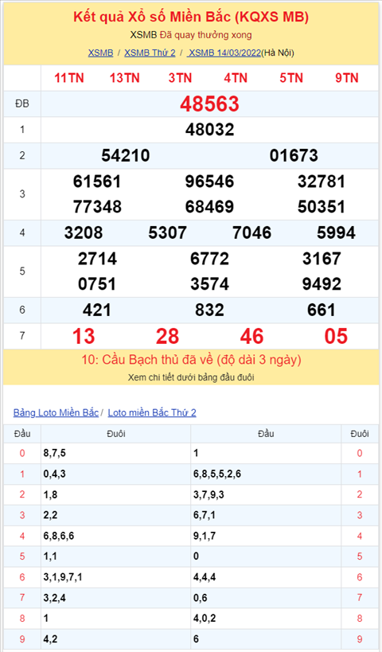This screenshot has width=382, height=652.
Task: Click loto head values 0,6
Action: pyautogui.click(x=201, y=598)
